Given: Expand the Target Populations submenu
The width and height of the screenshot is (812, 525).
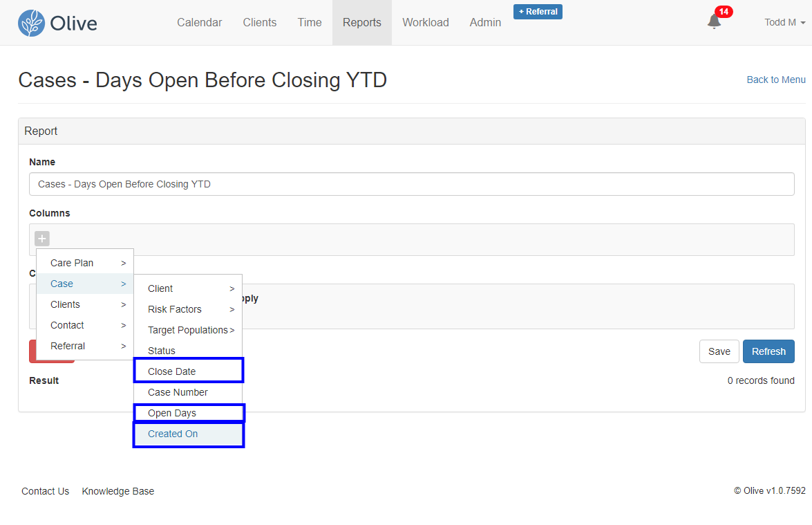Looking at the screenshot, I should tap(188, 330).
